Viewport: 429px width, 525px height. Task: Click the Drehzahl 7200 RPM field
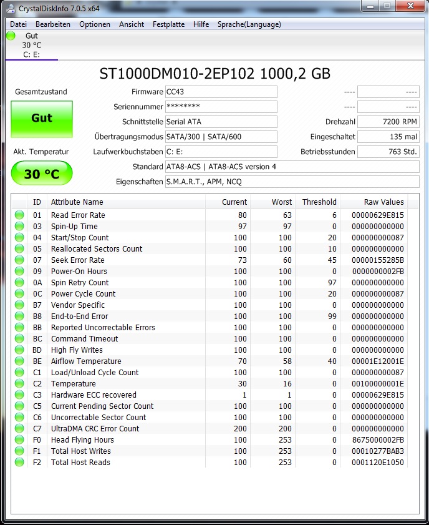[388, 122]
